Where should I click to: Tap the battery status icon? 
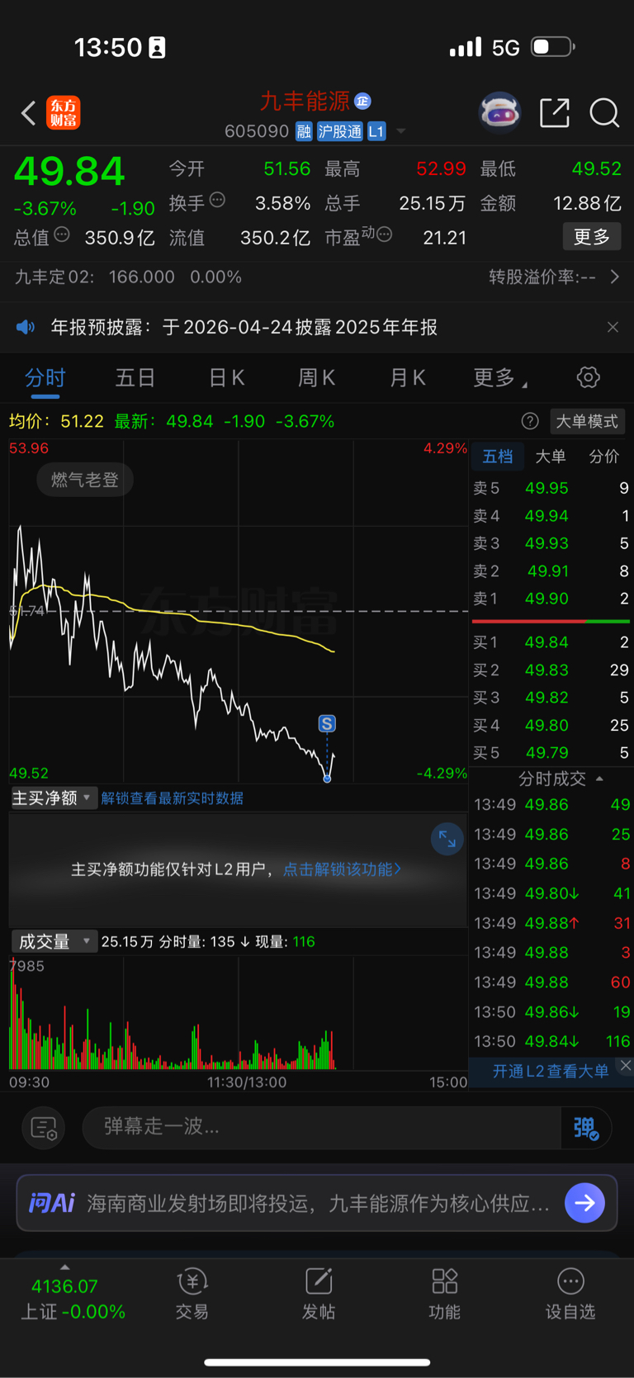(x=552, y=47)
